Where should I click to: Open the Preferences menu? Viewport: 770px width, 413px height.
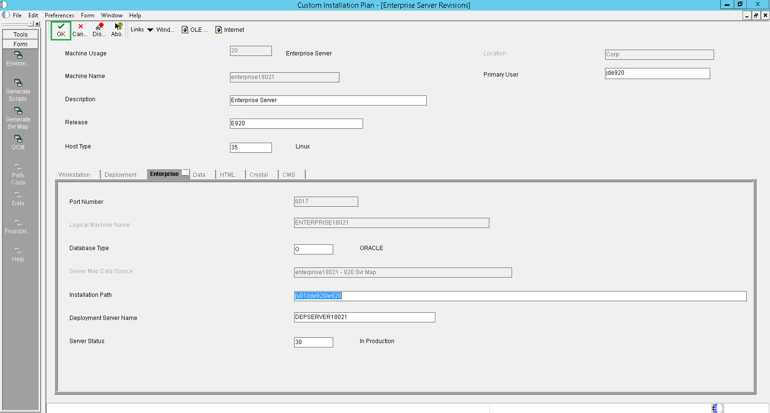[x=59, y=15]
